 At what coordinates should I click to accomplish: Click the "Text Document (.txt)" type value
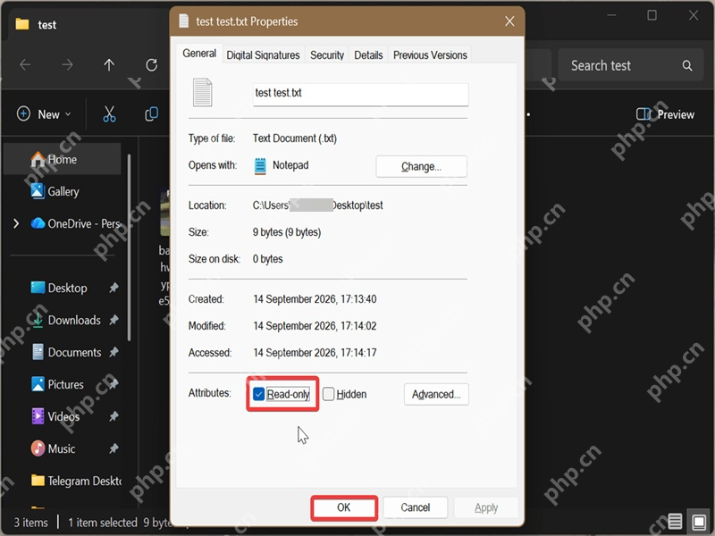295,138
